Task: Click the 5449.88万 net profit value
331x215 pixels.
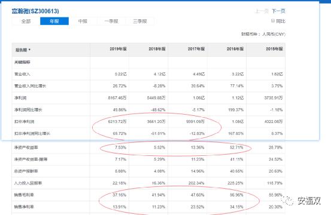Action: 156,98
